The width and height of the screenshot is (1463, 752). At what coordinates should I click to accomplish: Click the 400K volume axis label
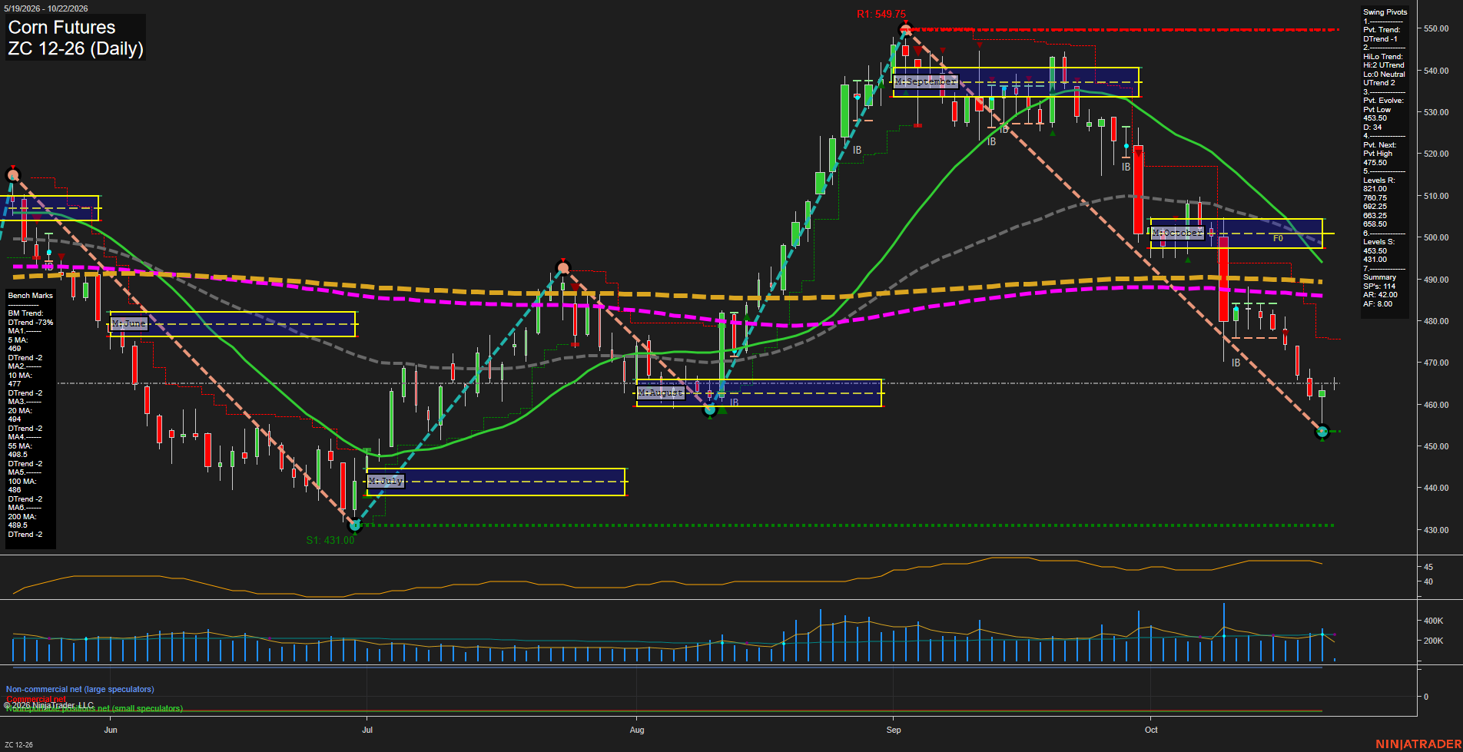point(1434,621)
